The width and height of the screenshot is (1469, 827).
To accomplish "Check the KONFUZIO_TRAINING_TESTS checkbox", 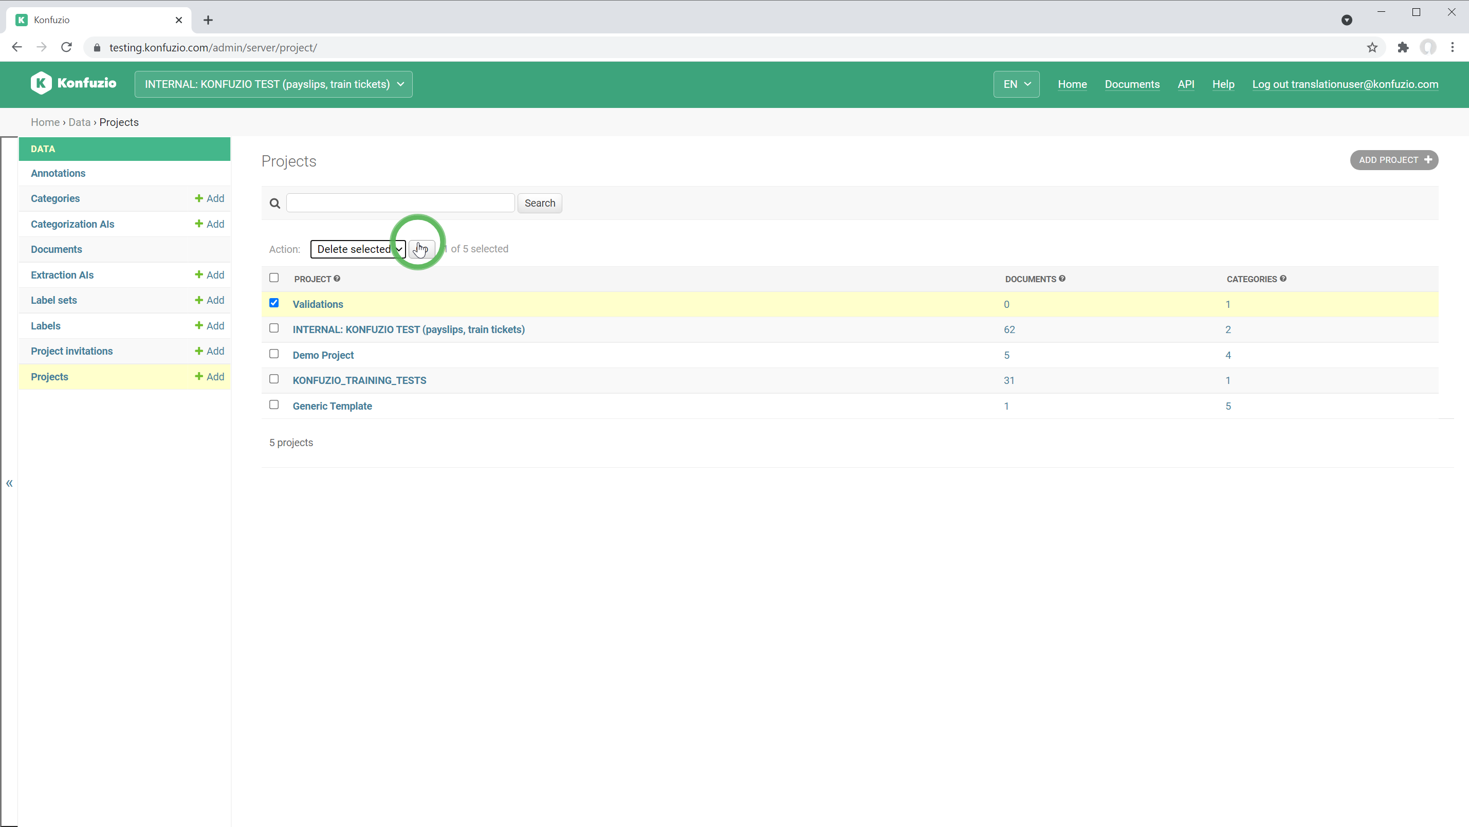I will (274, 379).
